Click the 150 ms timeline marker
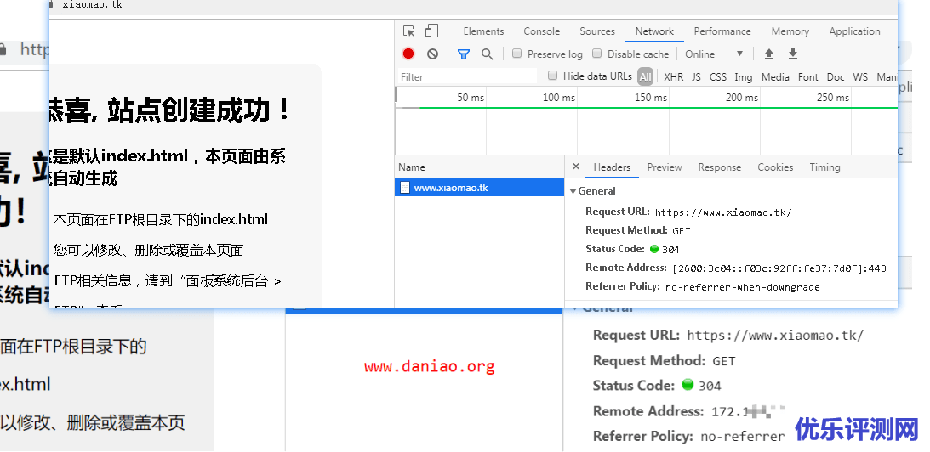This screenshot has height=452, width=930. 650,98
